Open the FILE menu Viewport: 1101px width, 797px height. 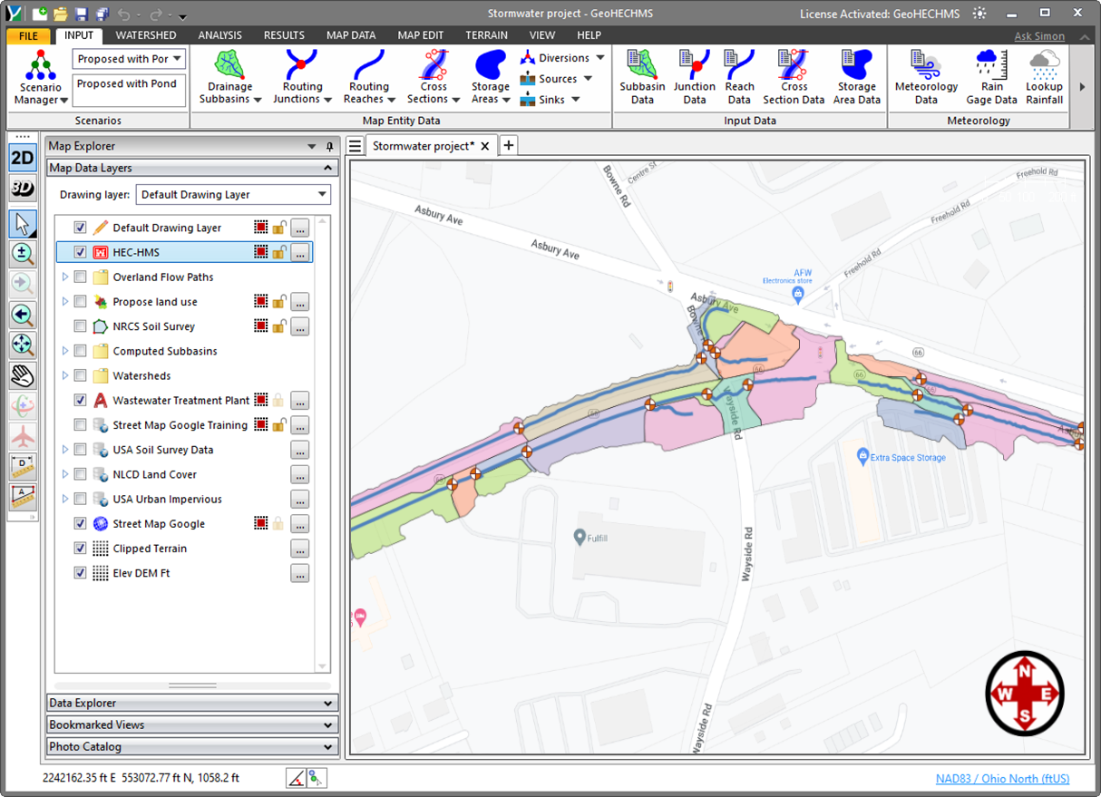point(28,35)
